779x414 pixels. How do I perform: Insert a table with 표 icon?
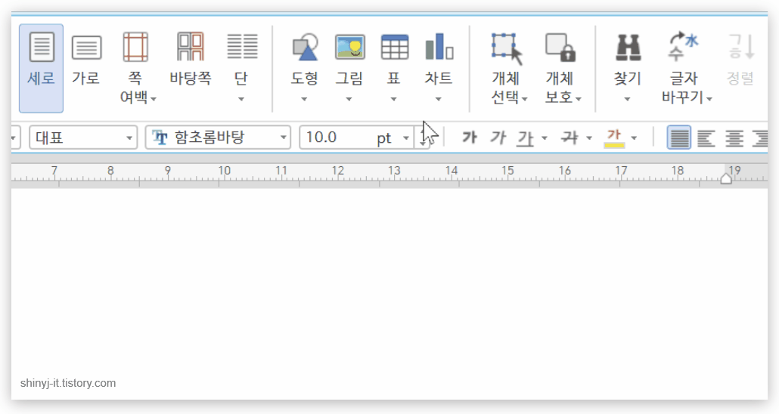click(395, 47)
